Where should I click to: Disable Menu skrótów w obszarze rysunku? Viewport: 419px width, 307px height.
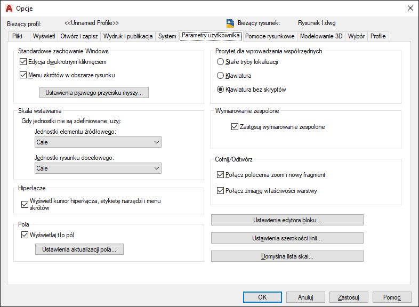coord(23,75)
